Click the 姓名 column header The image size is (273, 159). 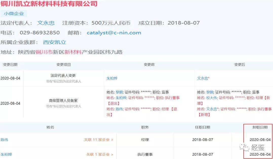tap(50, 127)
